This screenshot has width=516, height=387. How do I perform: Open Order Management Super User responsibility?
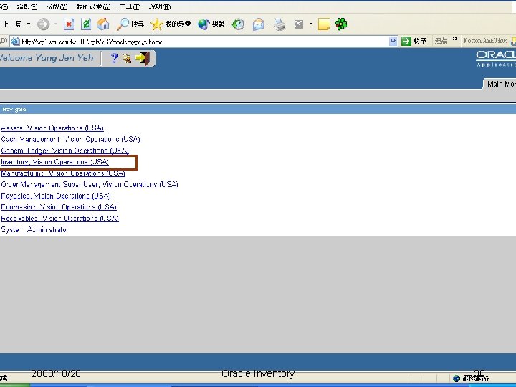pyautogui.click(x=90, y=184)
